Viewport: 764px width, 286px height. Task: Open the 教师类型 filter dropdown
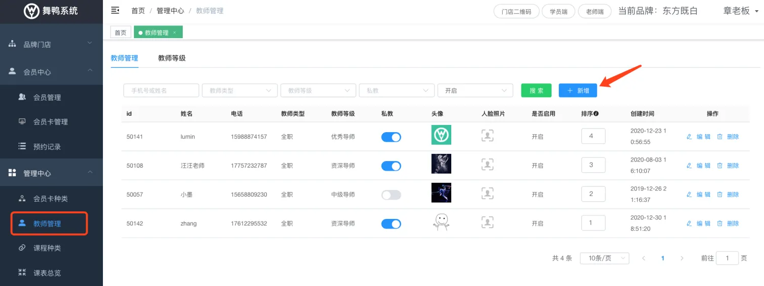tap(239, 90)
